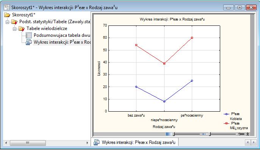This screenshot has width=260, height=150.
Task: Click the Wykres interakcji graph icon in tree
Action: 29,42
